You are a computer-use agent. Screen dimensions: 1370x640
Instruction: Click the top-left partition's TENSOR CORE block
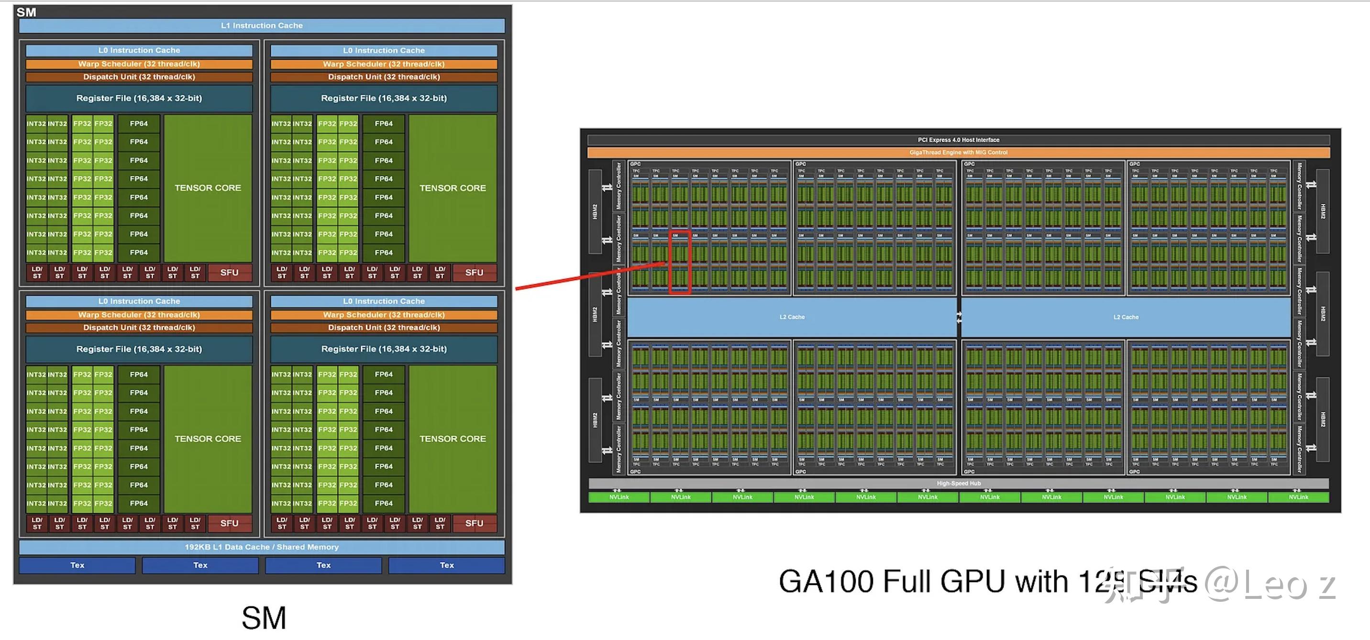pyautogui.click(x=208, y=188)
